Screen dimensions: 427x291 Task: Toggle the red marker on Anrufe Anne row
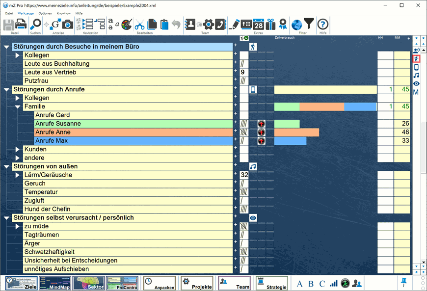tap(261, 132)
